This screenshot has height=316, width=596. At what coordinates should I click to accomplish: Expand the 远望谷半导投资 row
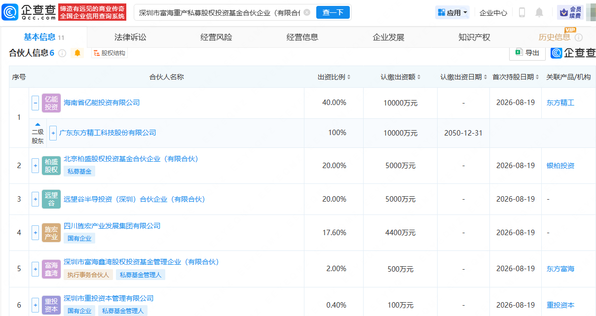[35, 199]
